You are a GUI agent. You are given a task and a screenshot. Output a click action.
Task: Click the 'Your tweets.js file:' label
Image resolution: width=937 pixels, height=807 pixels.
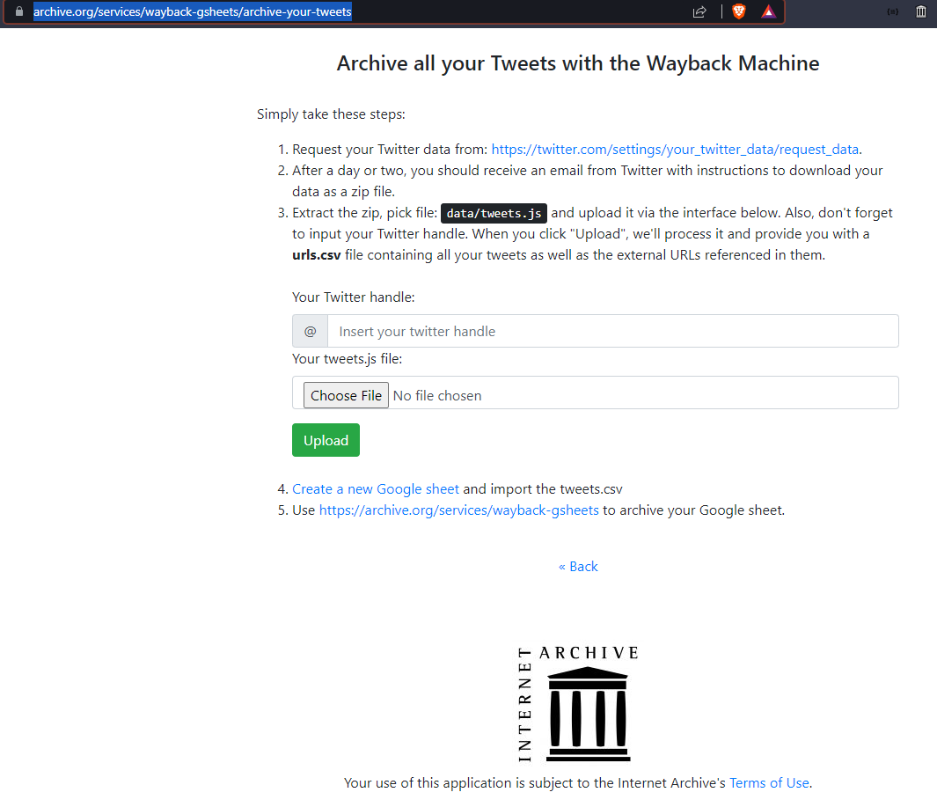(348, 359)
